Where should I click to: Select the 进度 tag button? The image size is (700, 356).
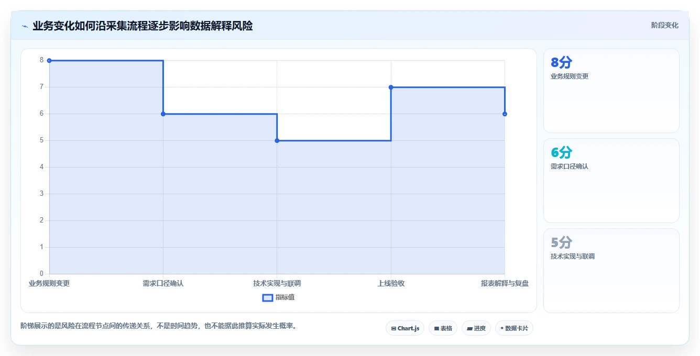[476, 328]
